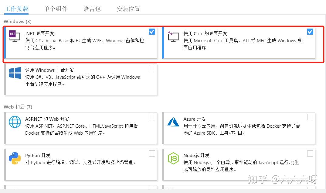Click the Windows logo icon for 通用 Windows 平台开发

[x=15, y=73]
